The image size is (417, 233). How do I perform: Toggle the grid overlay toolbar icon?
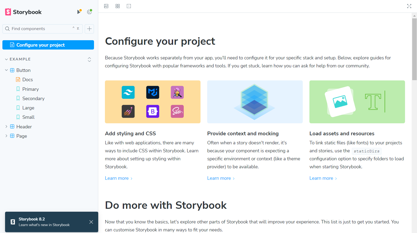click(x=118, y=6)
